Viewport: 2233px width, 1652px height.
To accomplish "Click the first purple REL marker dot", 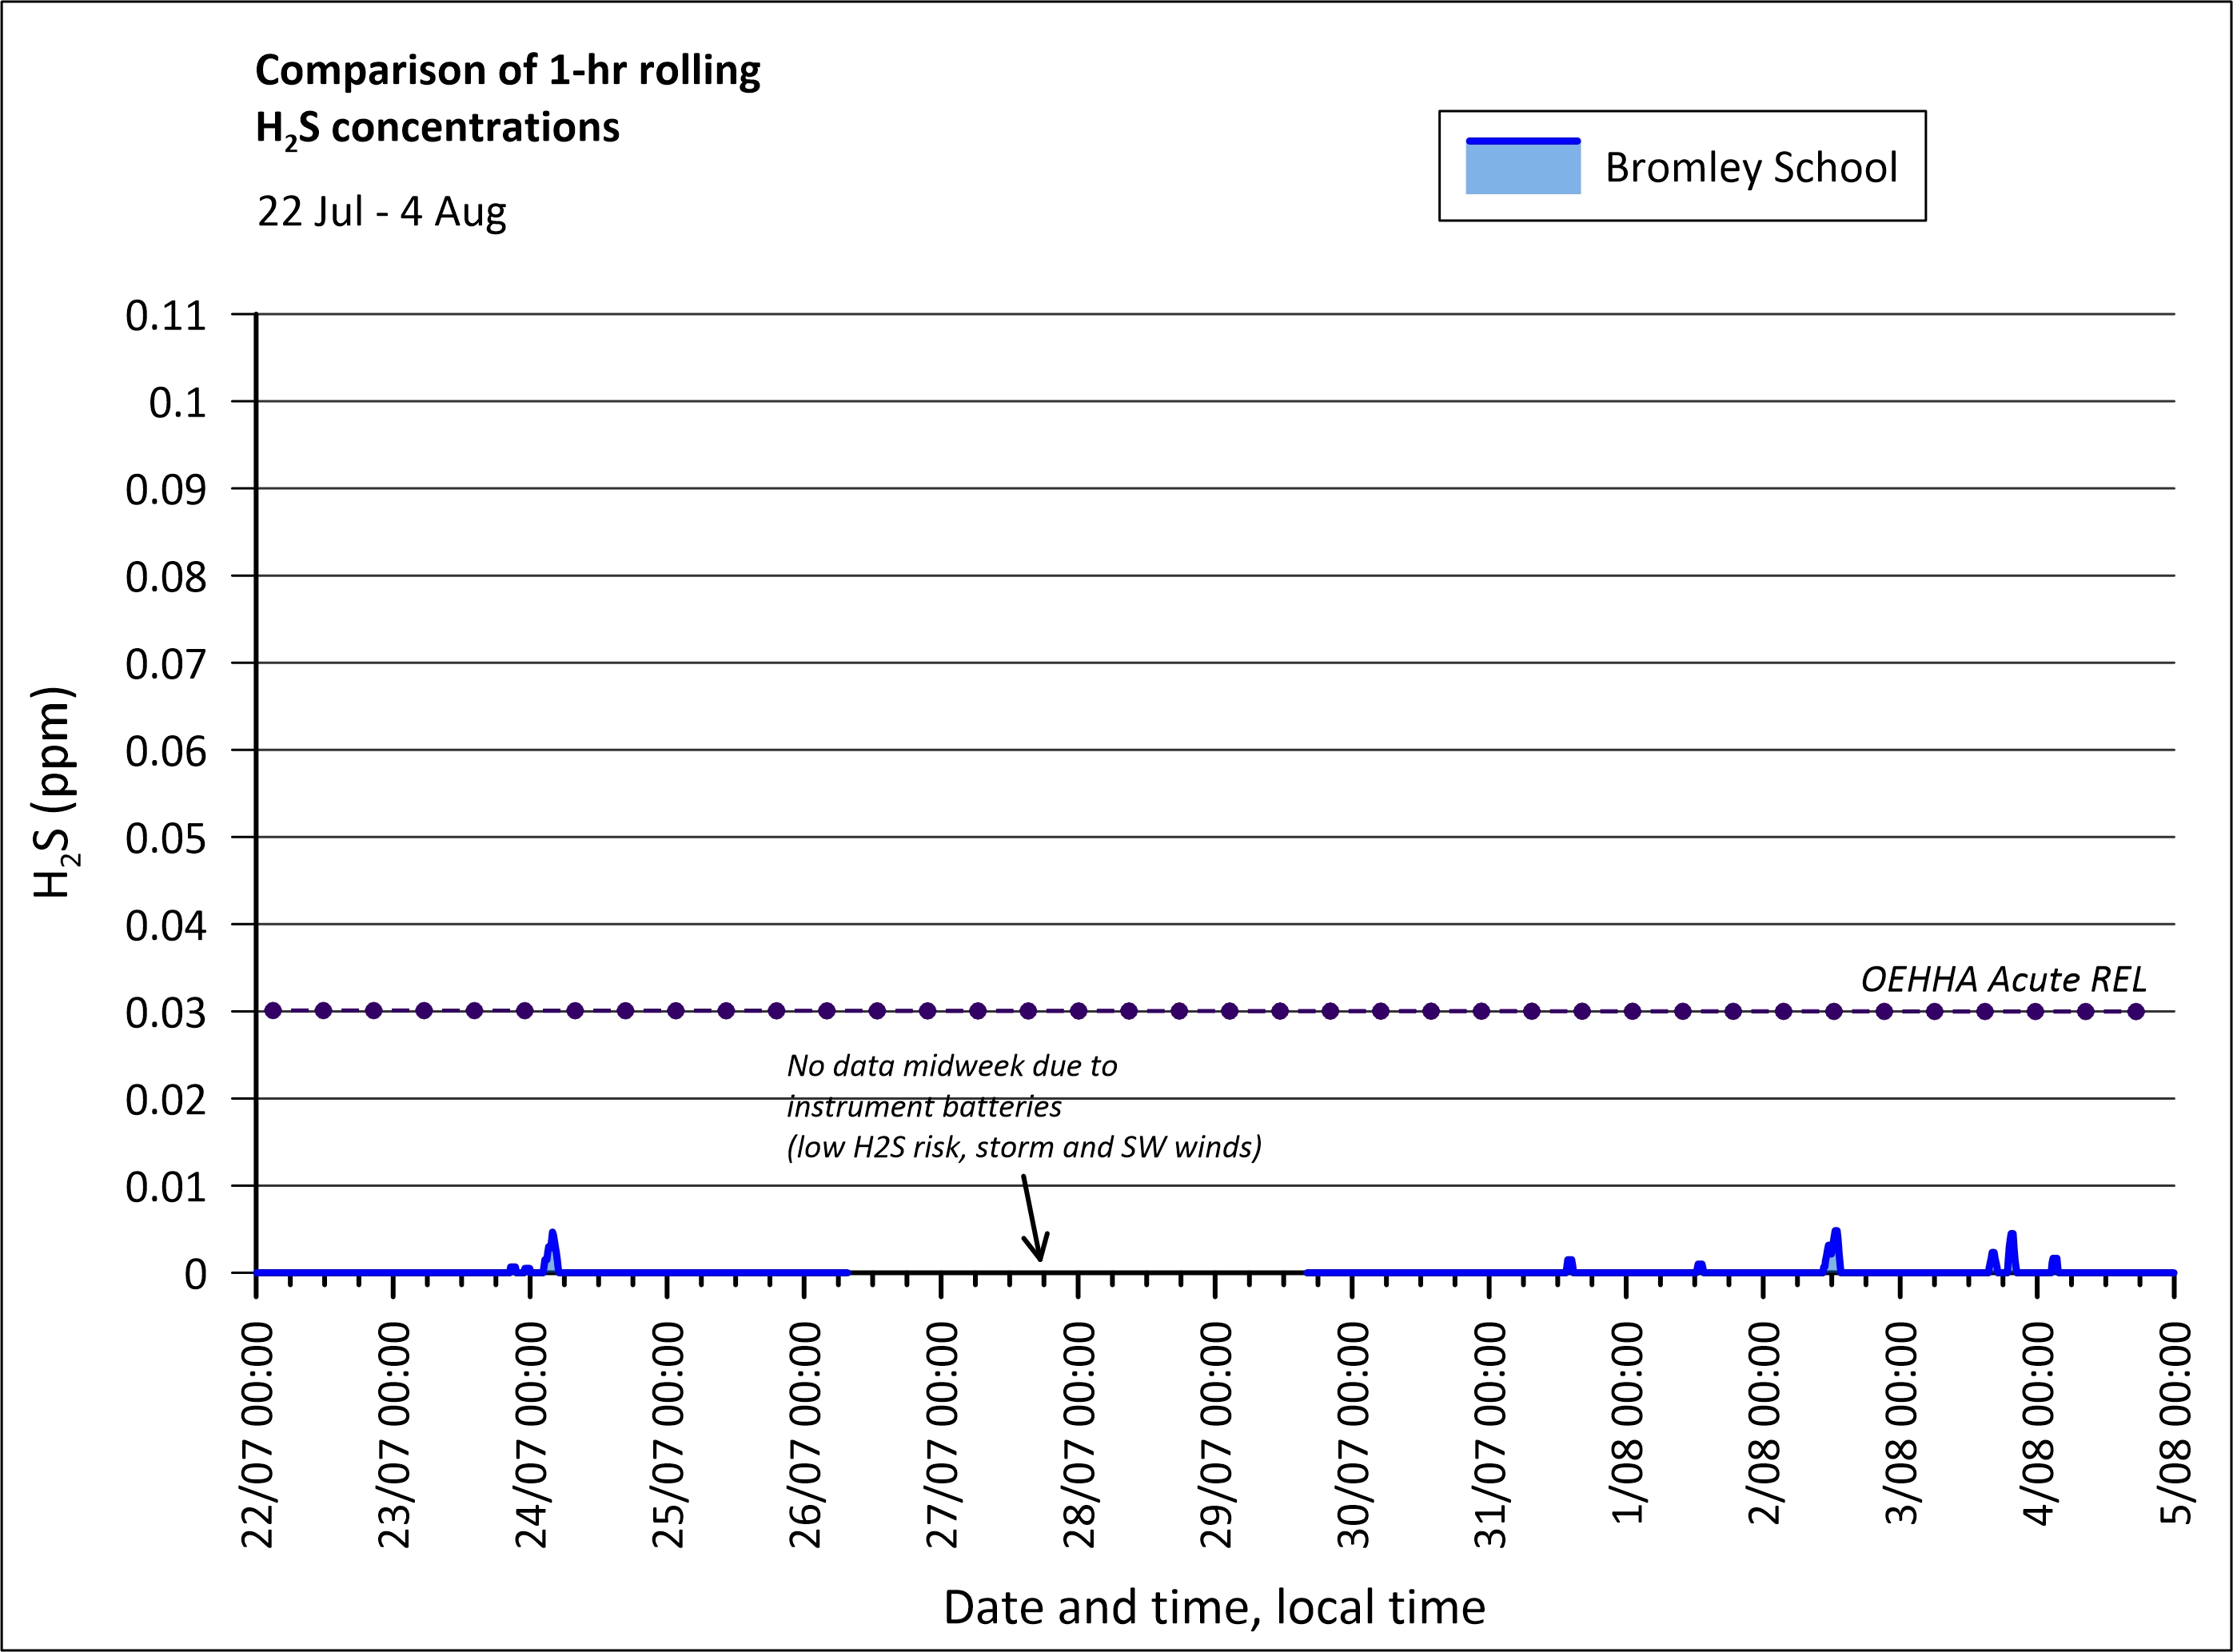I will pyautogui.click(x=273, y=1011).
